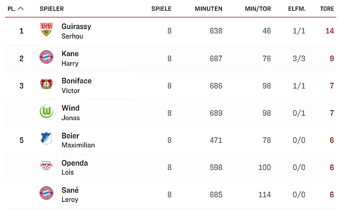This screenshot has height=209, width=344.
Task: Sort by Elfm. column header
Action: (297, 8)
